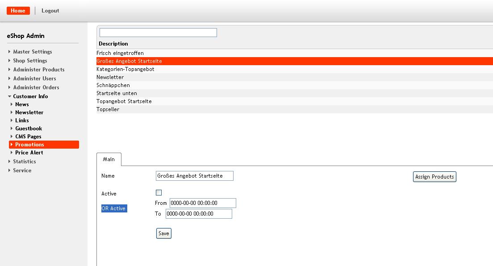Open the Administer Users section
The image size is (493, 266).
[34, 79]
